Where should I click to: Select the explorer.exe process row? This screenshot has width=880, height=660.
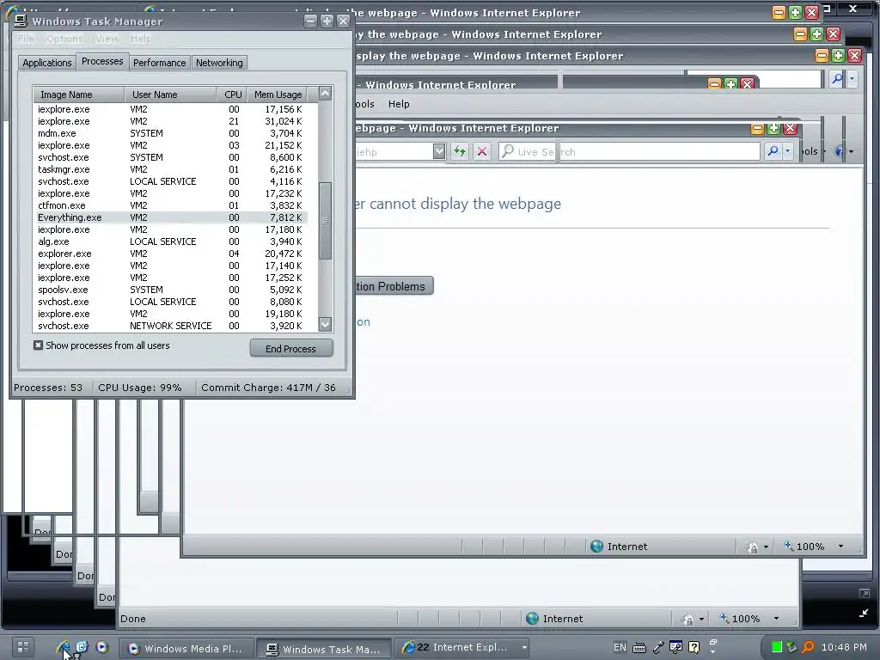click(x=171, y=254)
